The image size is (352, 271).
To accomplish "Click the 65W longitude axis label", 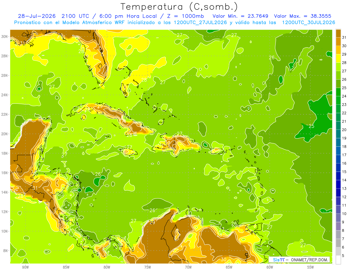I will [x=229, y=267].
